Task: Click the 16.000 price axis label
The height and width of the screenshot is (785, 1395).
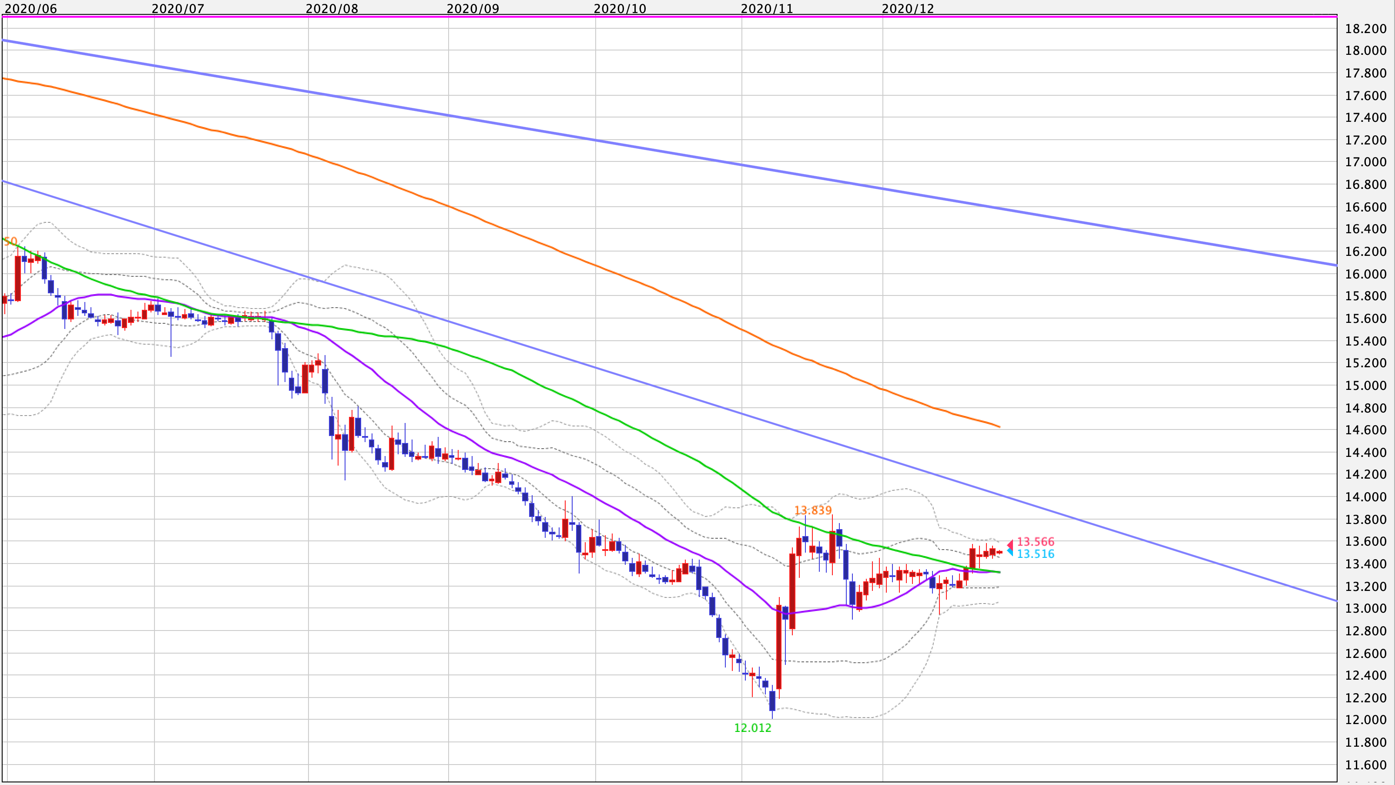Action: point(1366,275)
